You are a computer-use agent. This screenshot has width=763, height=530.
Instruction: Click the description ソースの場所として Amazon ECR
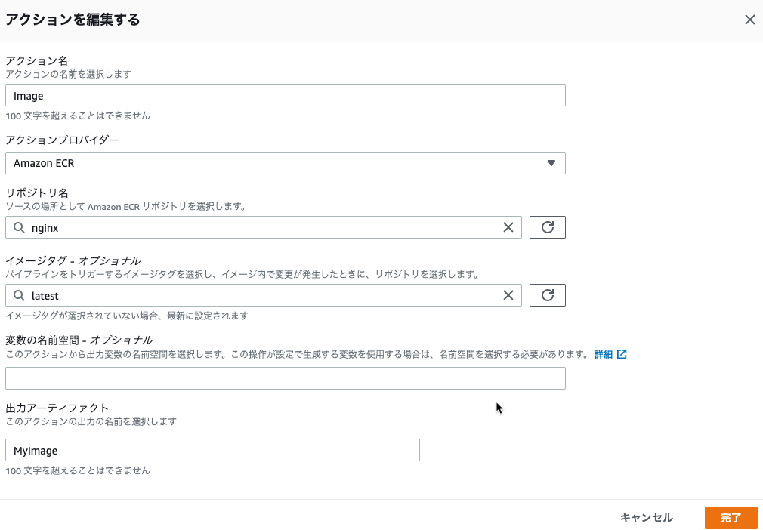125,207
